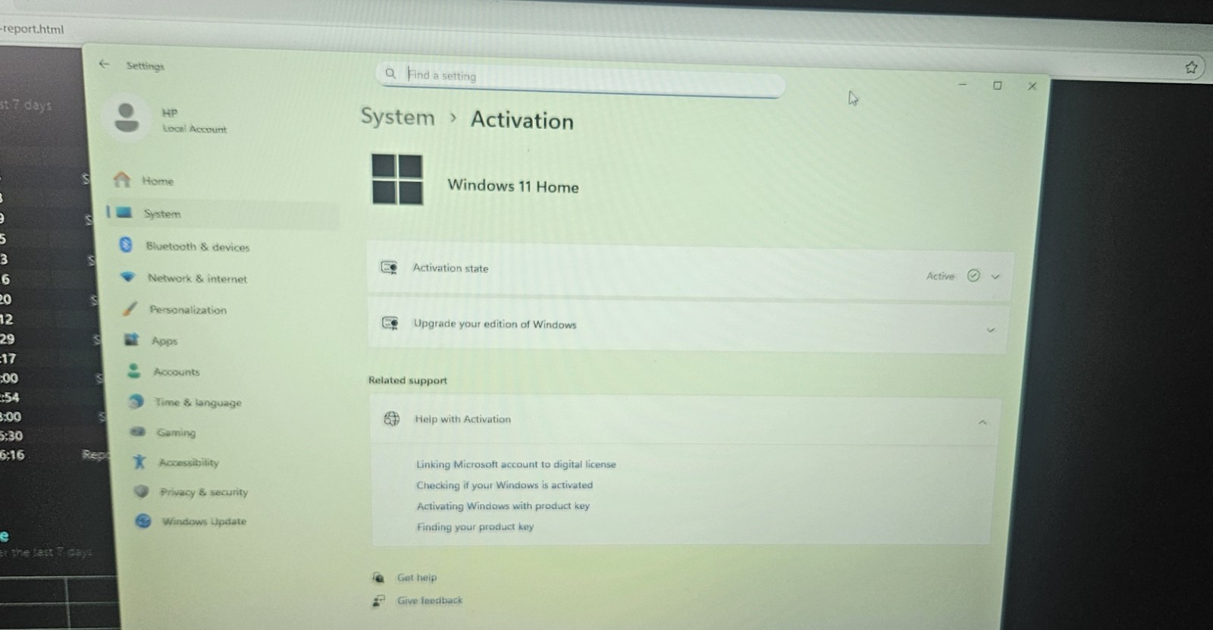Click the Activation page title
Viewport: 1213px width, 630px height.
point(522,120)
